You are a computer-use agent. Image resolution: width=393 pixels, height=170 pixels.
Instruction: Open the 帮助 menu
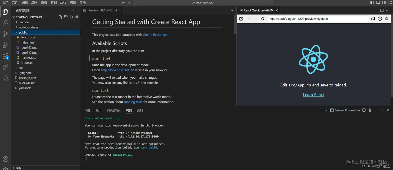83,2
